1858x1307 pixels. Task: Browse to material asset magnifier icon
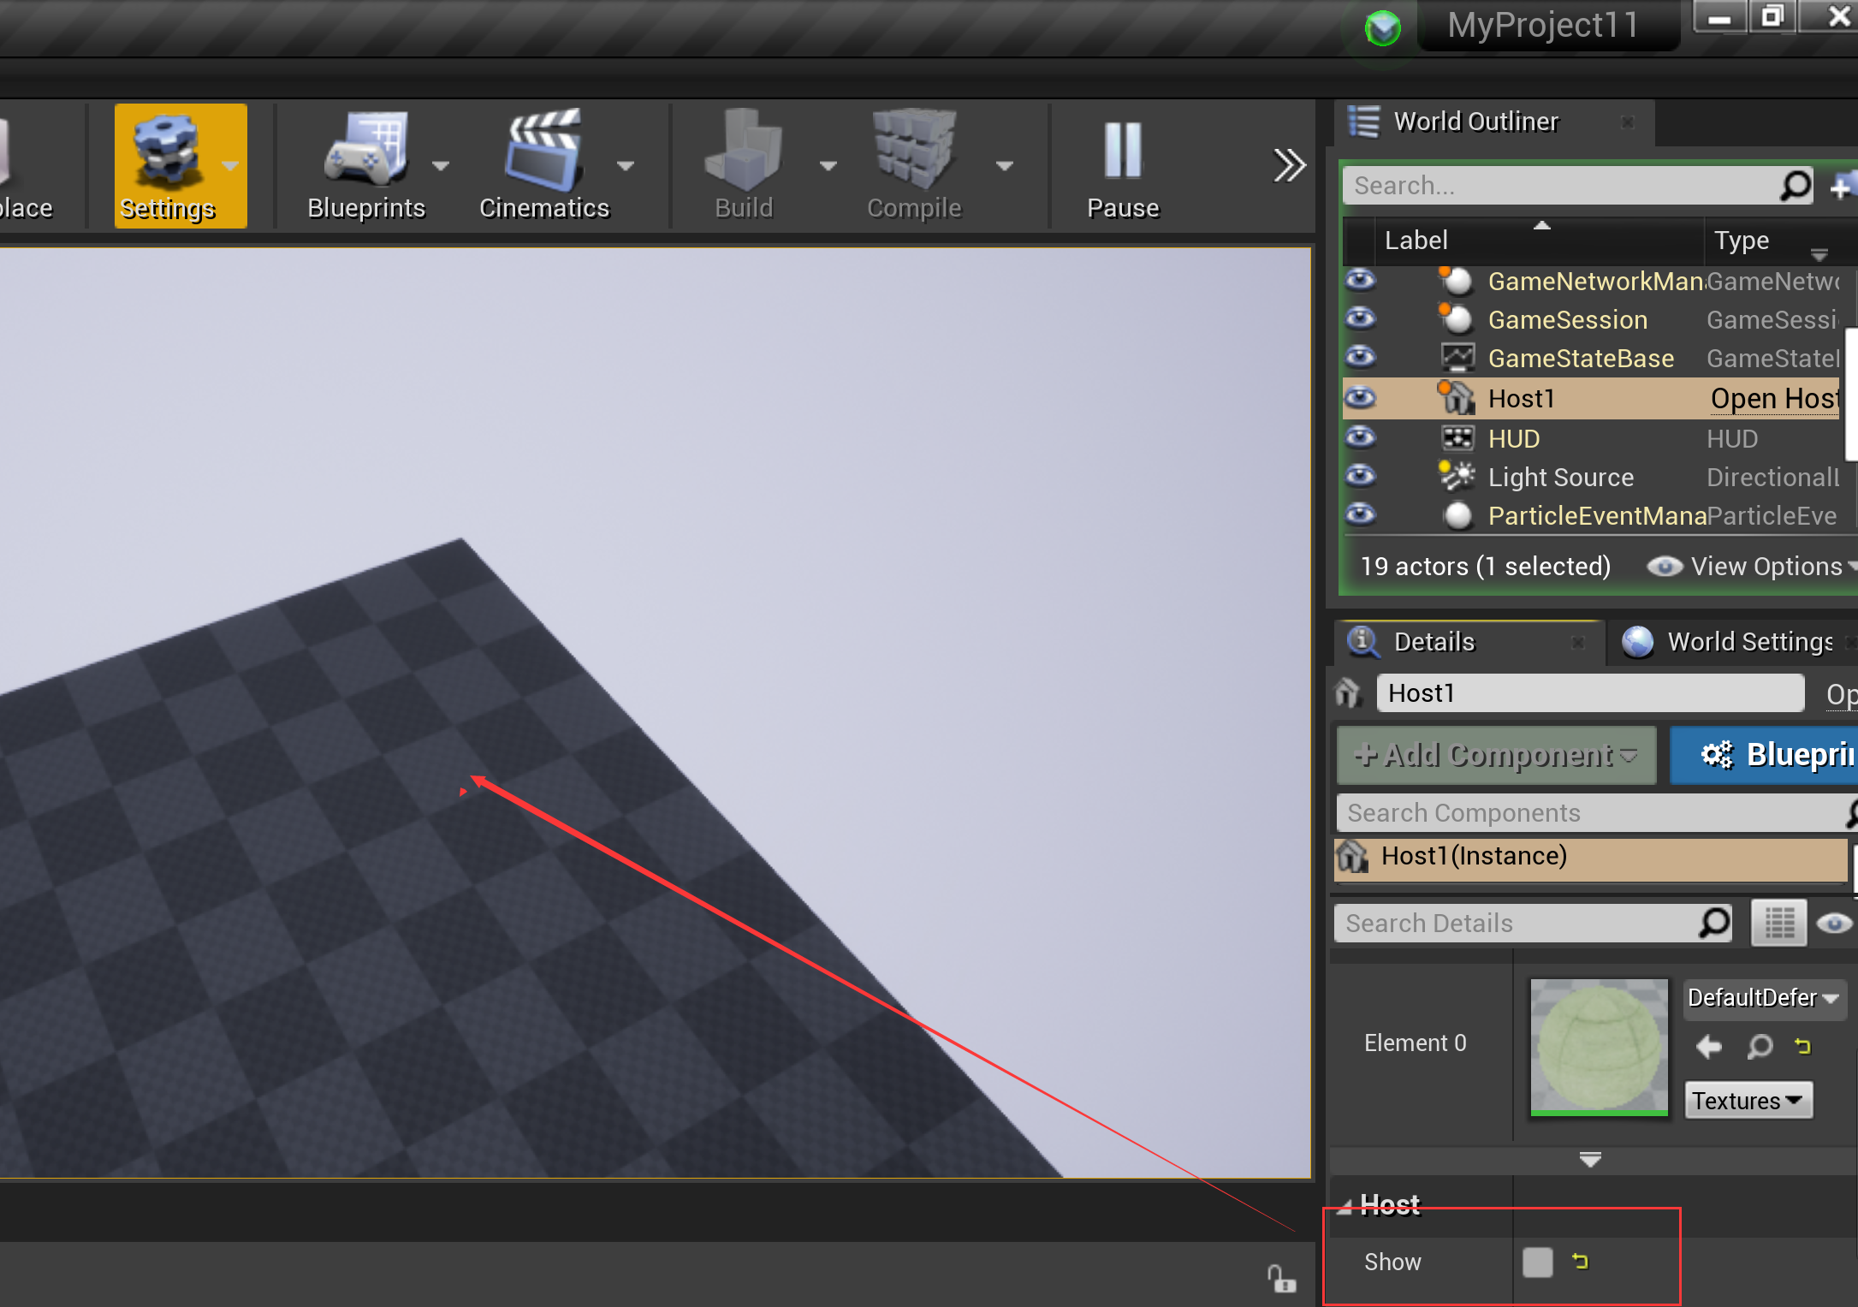pos(1759,1046)
